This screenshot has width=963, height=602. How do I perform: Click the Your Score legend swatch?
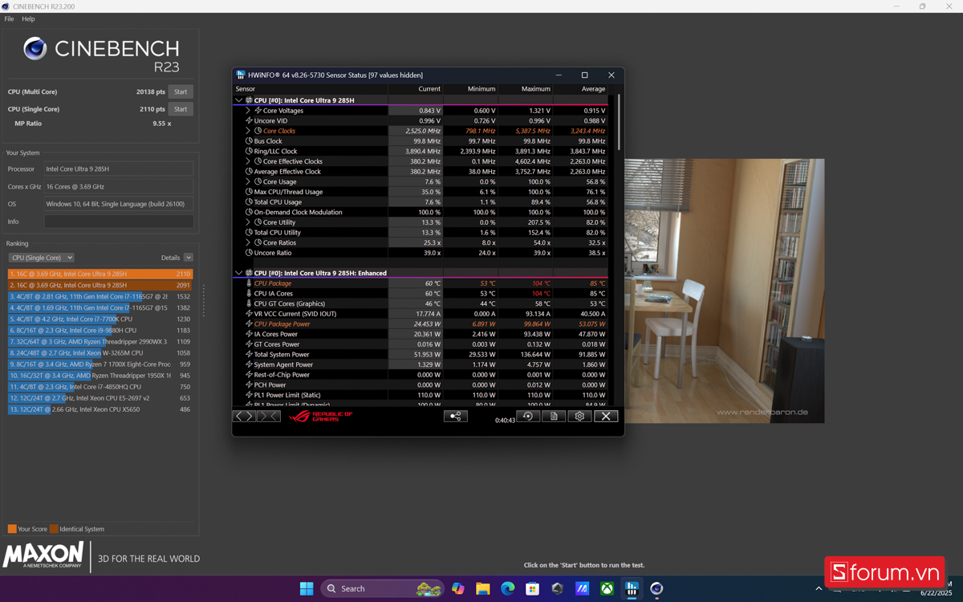[x=12, y=529]
